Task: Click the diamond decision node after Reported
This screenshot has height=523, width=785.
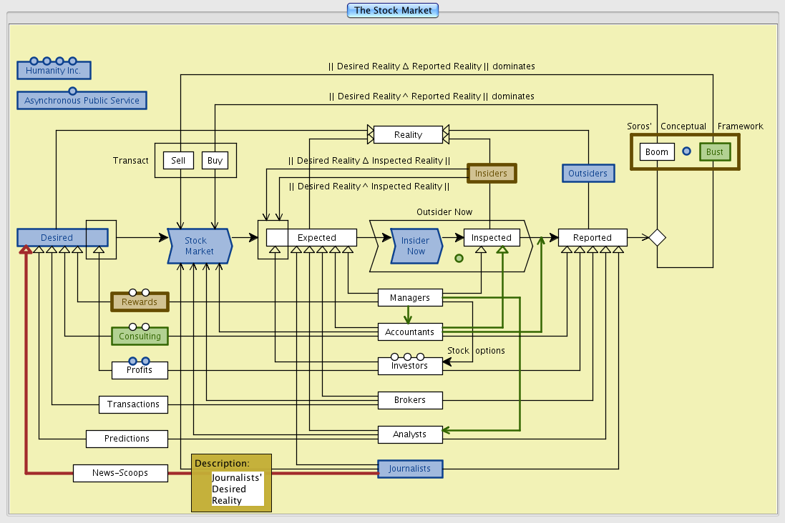Action: (x=657, y=237)
